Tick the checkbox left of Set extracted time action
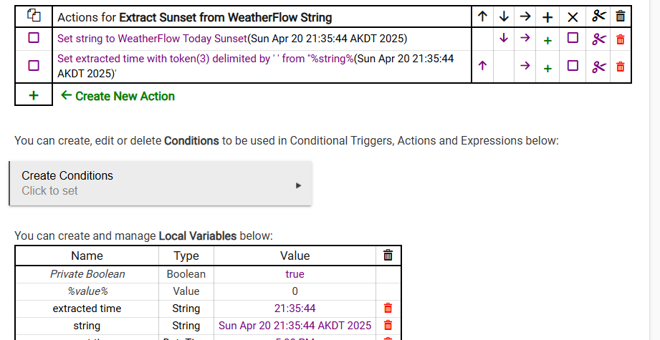This screenshot has width=660, height=340. point(34,66)
